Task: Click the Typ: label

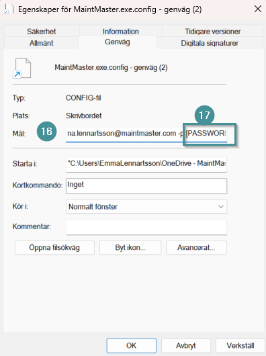Action: coord(19,98)
